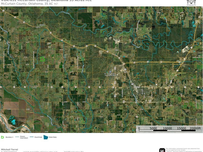
Task: Click the 'Garvin' town label on the map
Action: [38, 27]
